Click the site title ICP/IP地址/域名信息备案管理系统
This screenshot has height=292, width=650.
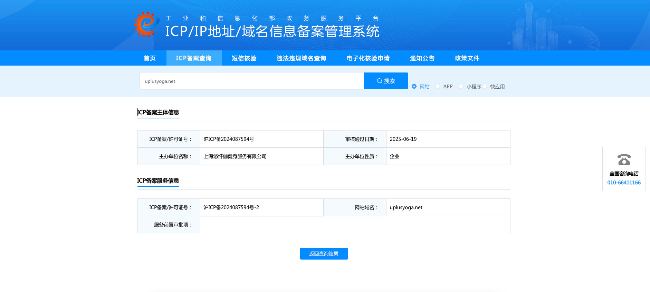272,31
